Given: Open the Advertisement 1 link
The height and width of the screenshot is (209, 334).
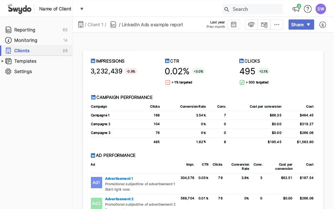Looking at the screenshot, I should (x=119, y=179).
